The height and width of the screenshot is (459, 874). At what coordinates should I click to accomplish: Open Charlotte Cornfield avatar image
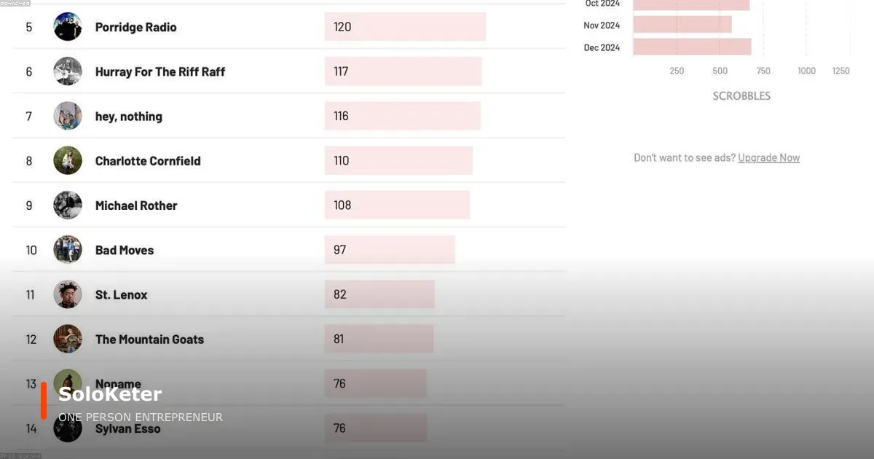[x=68, y=160]
